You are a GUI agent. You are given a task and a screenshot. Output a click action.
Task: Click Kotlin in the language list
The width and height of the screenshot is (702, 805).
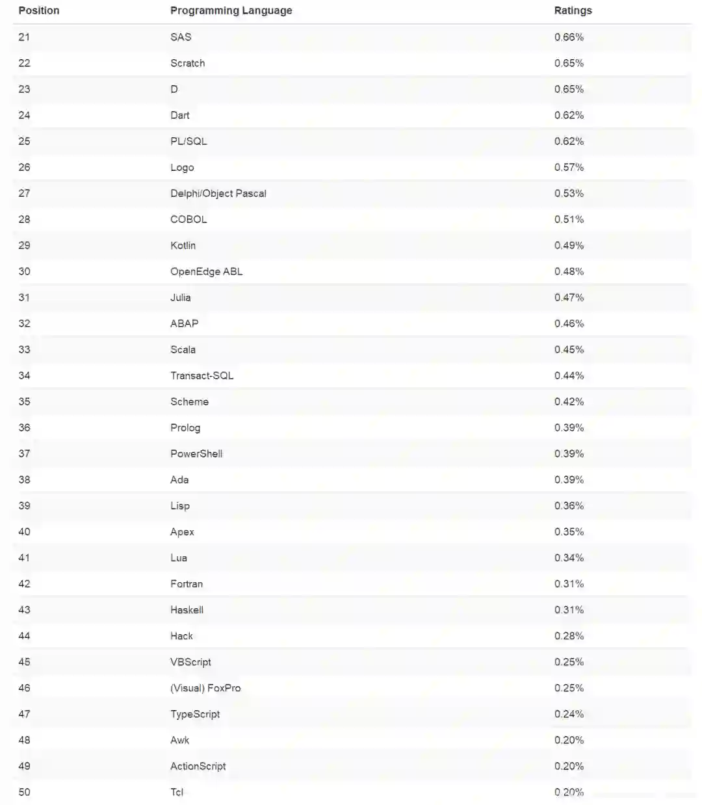click(x=183, y=245)
